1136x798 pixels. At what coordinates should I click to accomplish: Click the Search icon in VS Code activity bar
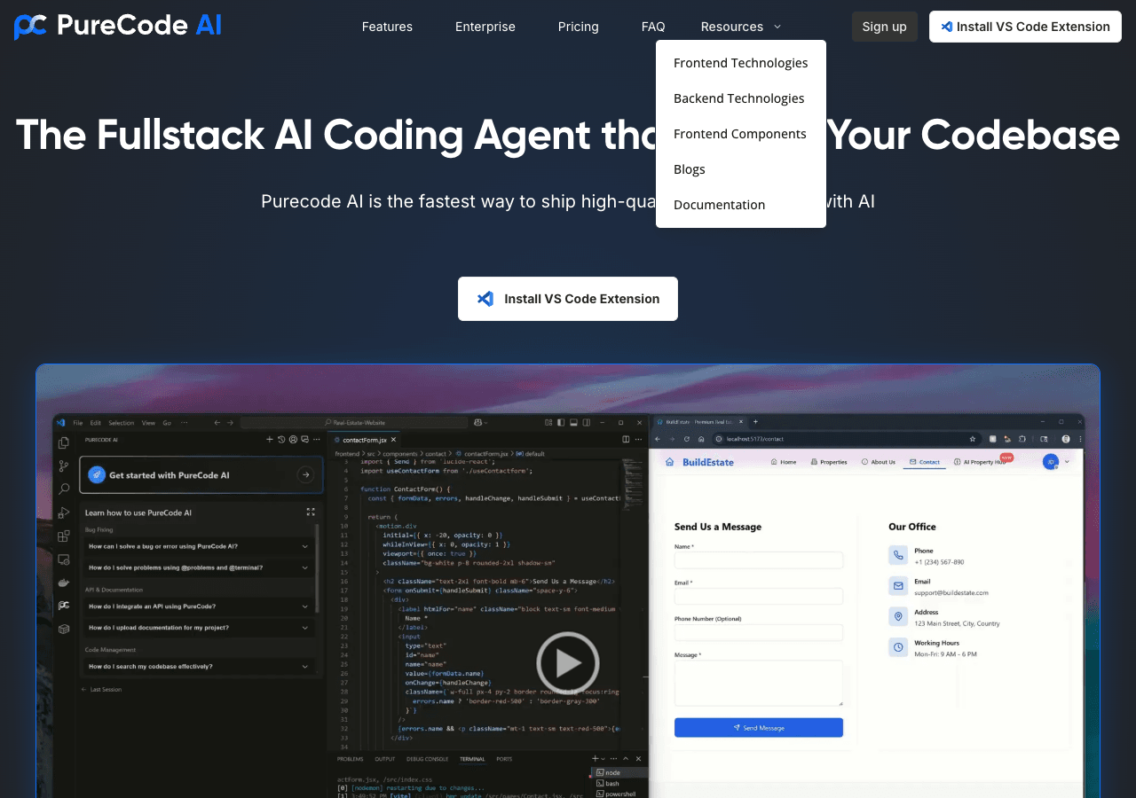(64, 489)
